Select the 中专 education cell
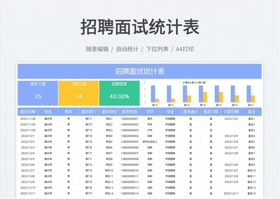Image resolution: width=280 pixels, height=199 pixels. [x=150, y=125]
